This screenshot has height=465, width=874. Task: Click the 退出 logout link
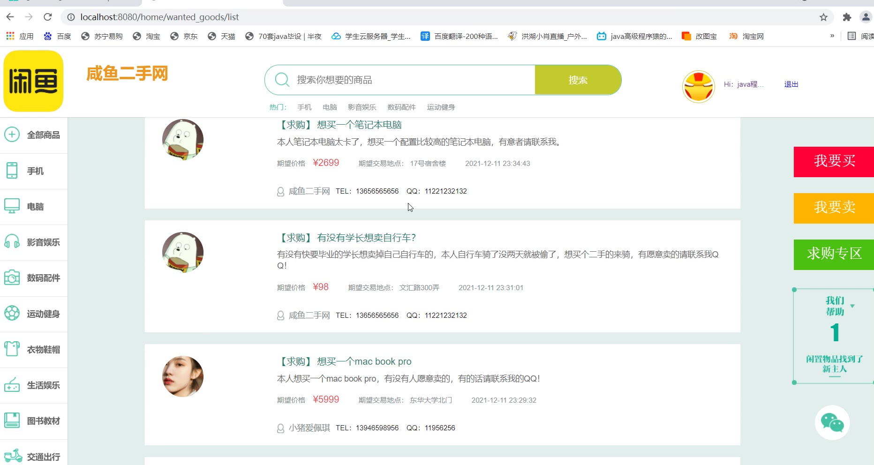tap(791, 84)
